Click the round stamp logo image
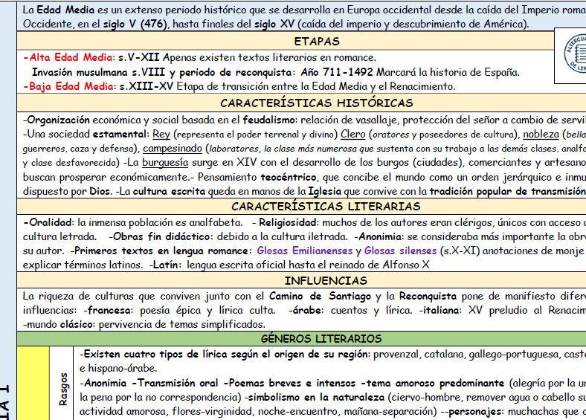 pyautogui.click(x=575, y=54)
